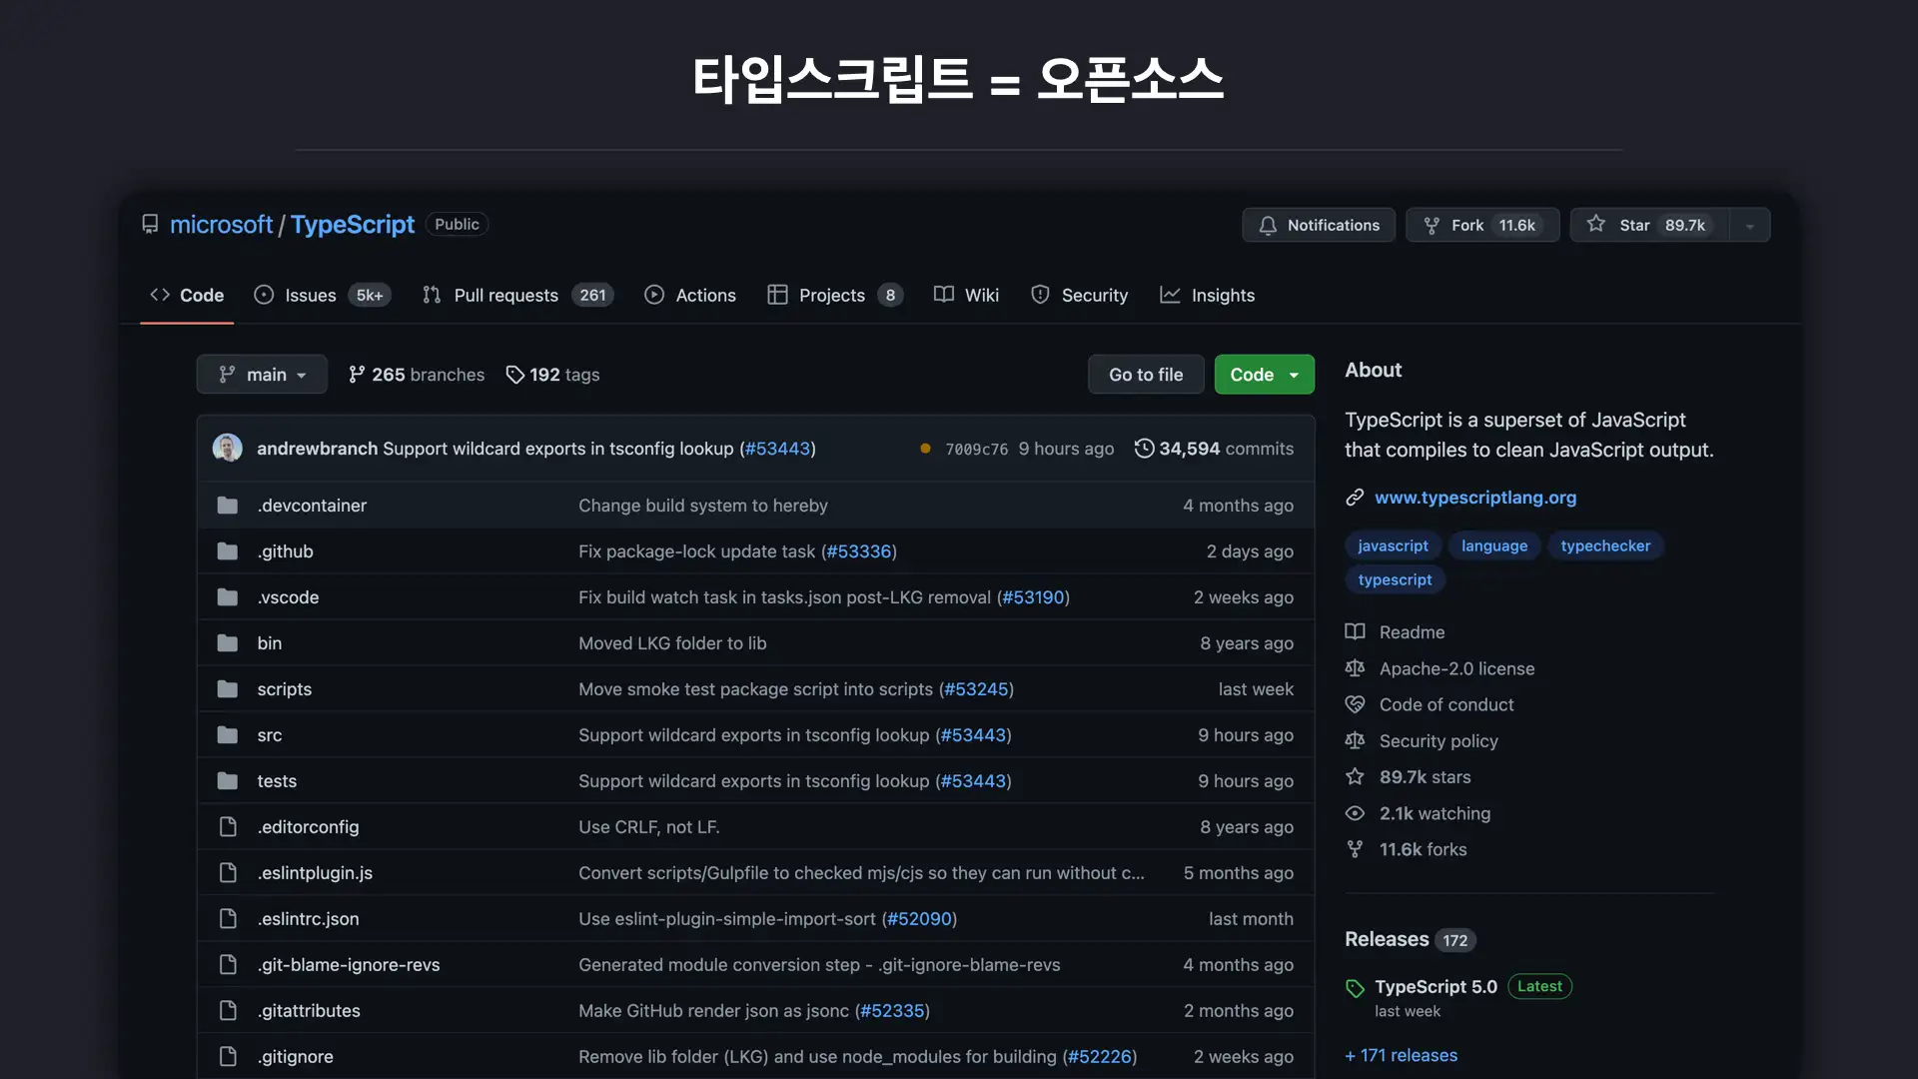Click the orange commit status dot

(x=925, y=450)
